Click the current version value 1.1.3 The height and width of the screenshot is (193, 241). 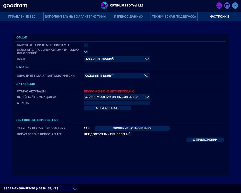[x=87, y=128]
